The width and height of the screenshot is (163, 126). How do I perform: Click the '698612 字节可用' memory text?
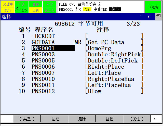79,24
